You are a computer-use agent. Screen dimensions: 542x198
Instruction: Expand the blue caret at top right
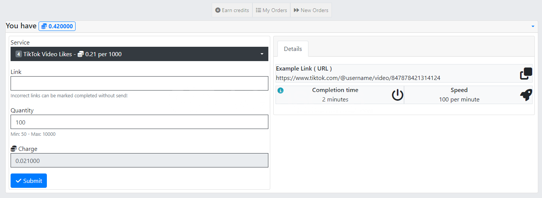(533, 26)
